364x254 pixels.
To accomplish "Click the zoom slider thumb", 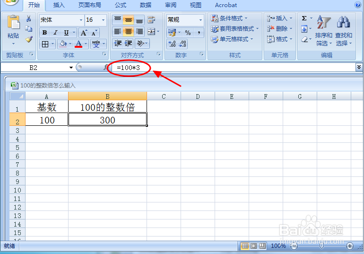I will pos(321,246).
